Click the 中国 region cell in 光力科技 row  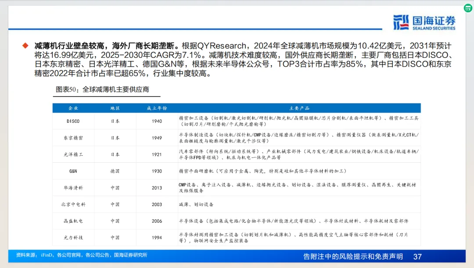click(115, 237)
